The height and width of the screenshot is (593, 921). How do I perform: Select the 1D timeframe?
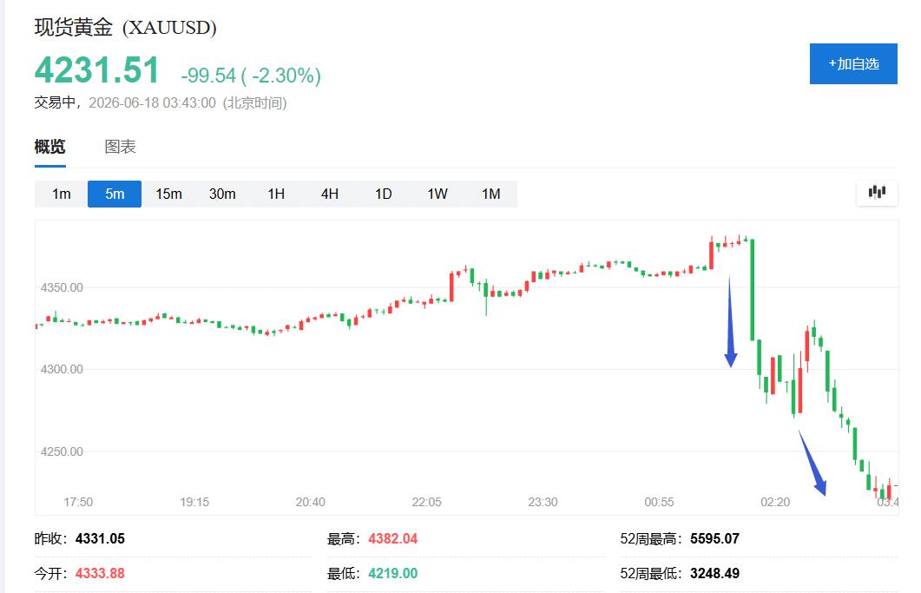(x=384, y=194)
